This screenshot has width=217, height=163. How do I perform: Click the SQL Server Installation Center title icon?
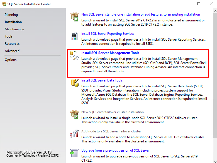[x=4, y=4]
